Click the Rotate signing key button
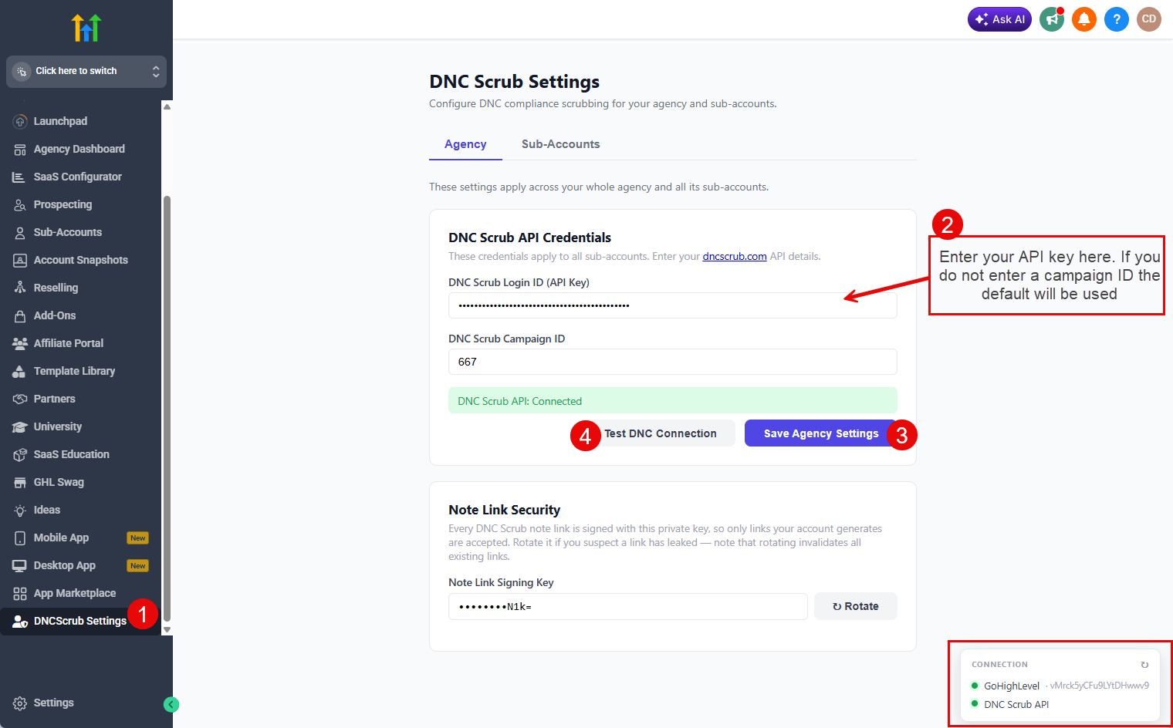This screenshot has height=728, width=1173. 856,606
